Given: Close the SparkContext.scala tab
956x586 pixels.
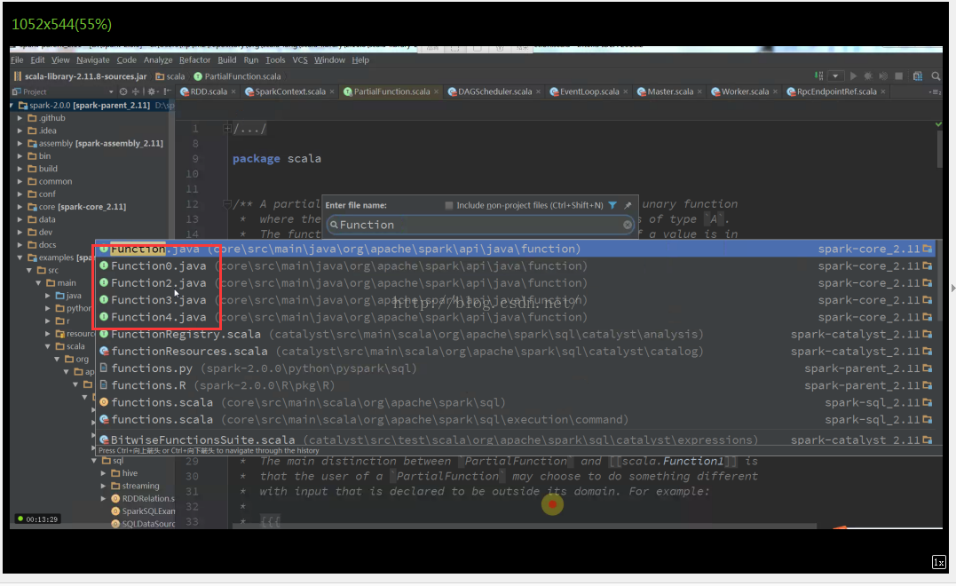Looking at the screenshot, I should pos(332,92).
